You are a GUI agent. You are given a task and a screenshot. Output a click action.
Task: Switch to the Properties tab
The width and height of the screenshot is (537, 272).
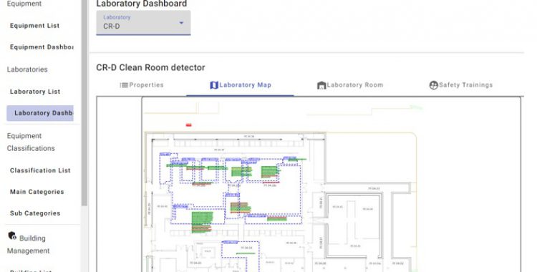tap(142, 85)
